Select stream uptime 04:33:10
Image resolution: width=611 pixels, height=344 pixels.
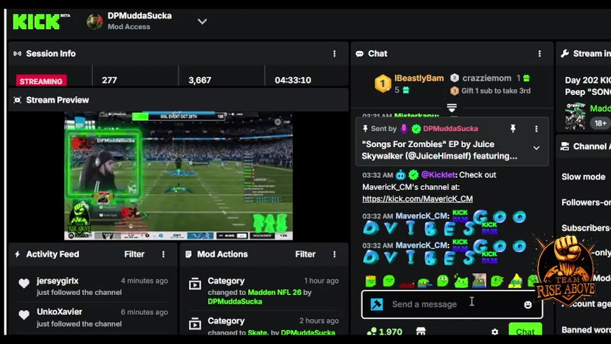click(293, 80)
